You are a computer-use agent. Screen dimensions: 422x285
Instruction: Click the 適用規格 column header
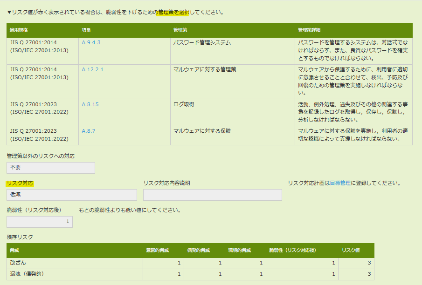[19, 30]
